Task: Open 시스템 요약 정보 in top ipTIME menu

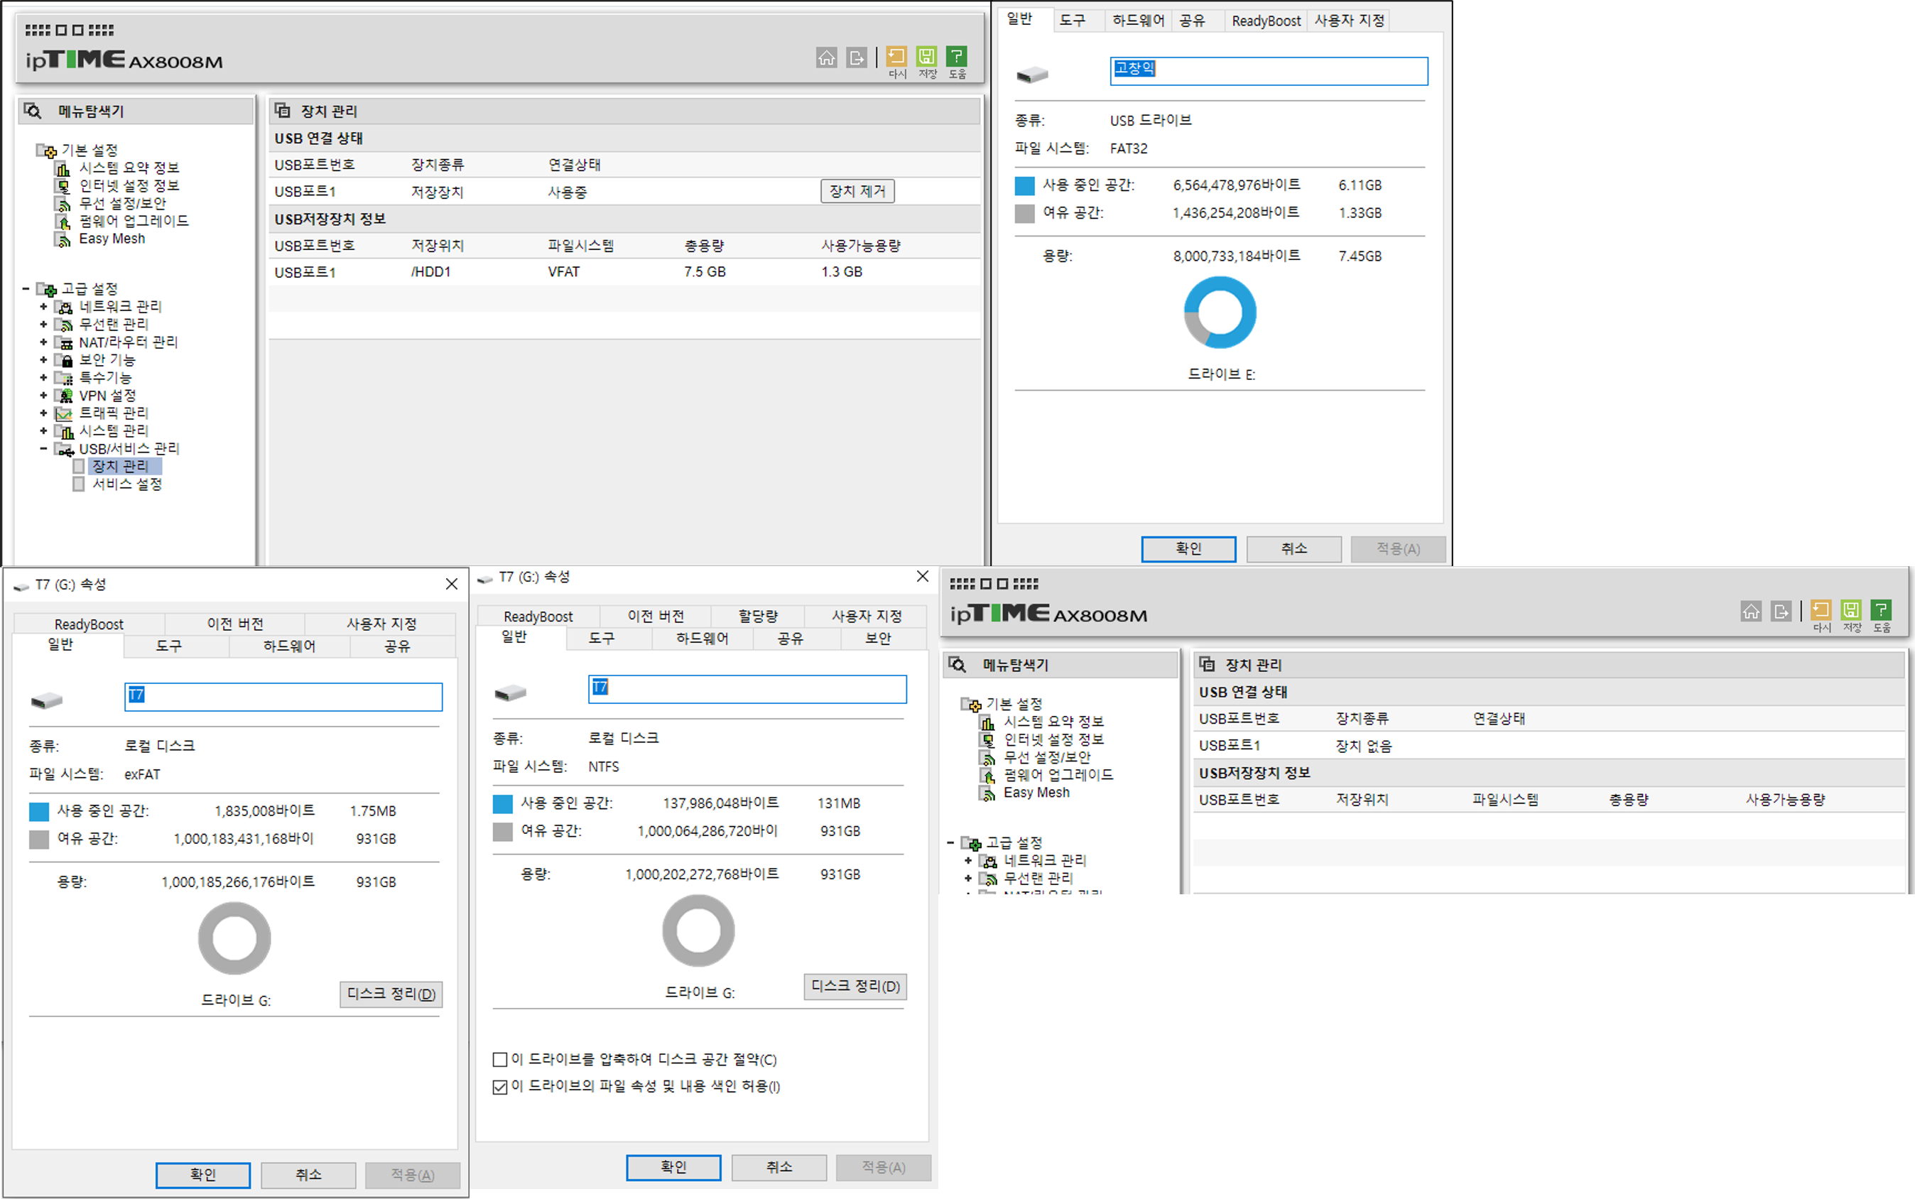Action: coord(129,168)
